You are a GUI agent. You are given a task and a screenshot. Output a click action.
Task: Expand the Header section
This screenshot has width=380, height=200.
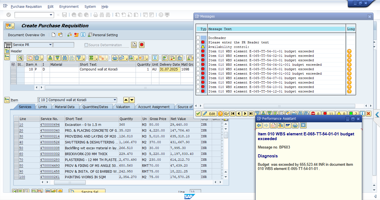(7, 51)
